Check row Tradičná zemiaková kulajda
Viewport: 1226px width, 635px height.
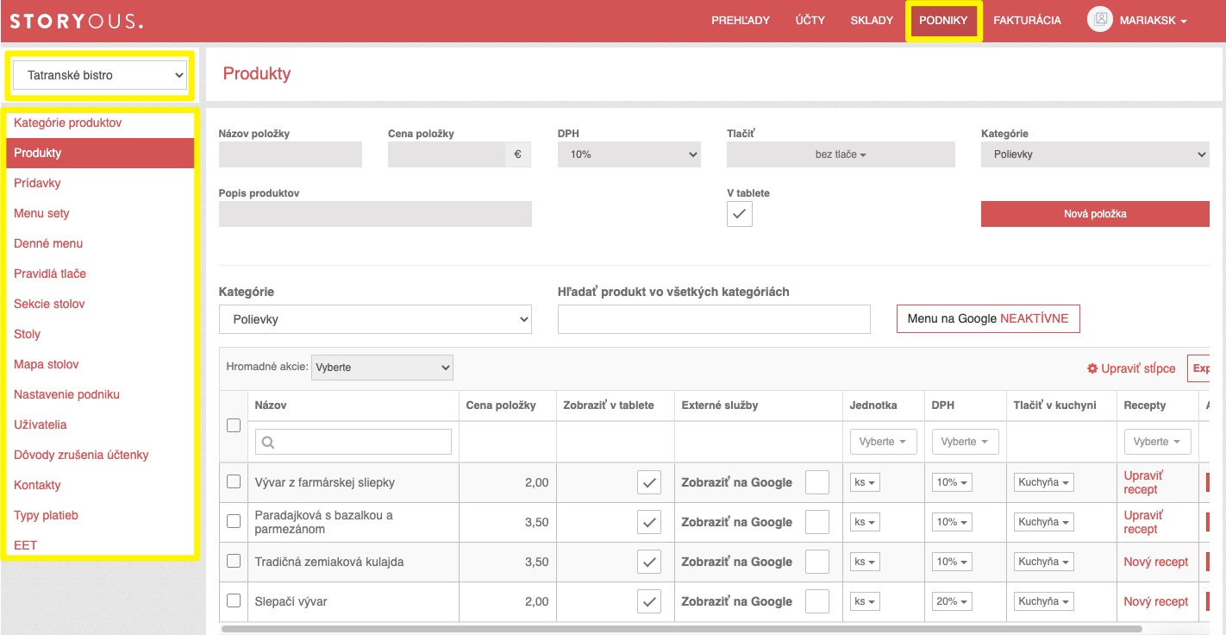[x=234, y=561]
